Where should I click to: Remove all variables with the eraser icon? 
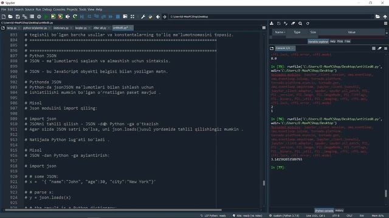coord(293,23)
